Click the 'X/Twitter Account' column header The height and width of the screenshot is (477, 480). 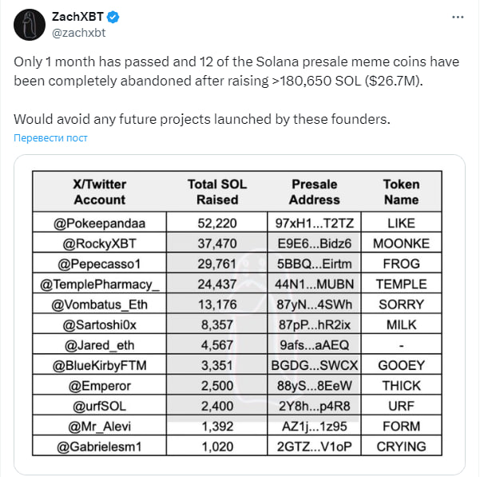pos(100,192)
